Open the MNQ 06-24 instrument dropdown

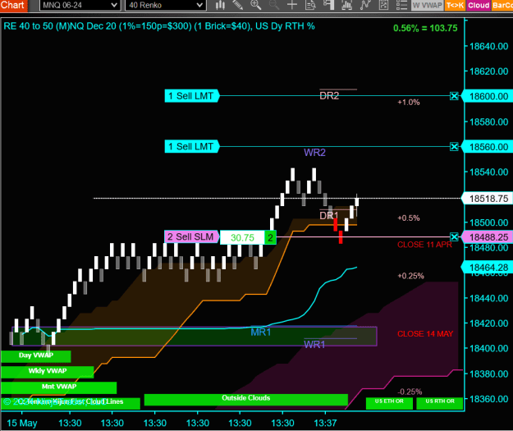79,5
